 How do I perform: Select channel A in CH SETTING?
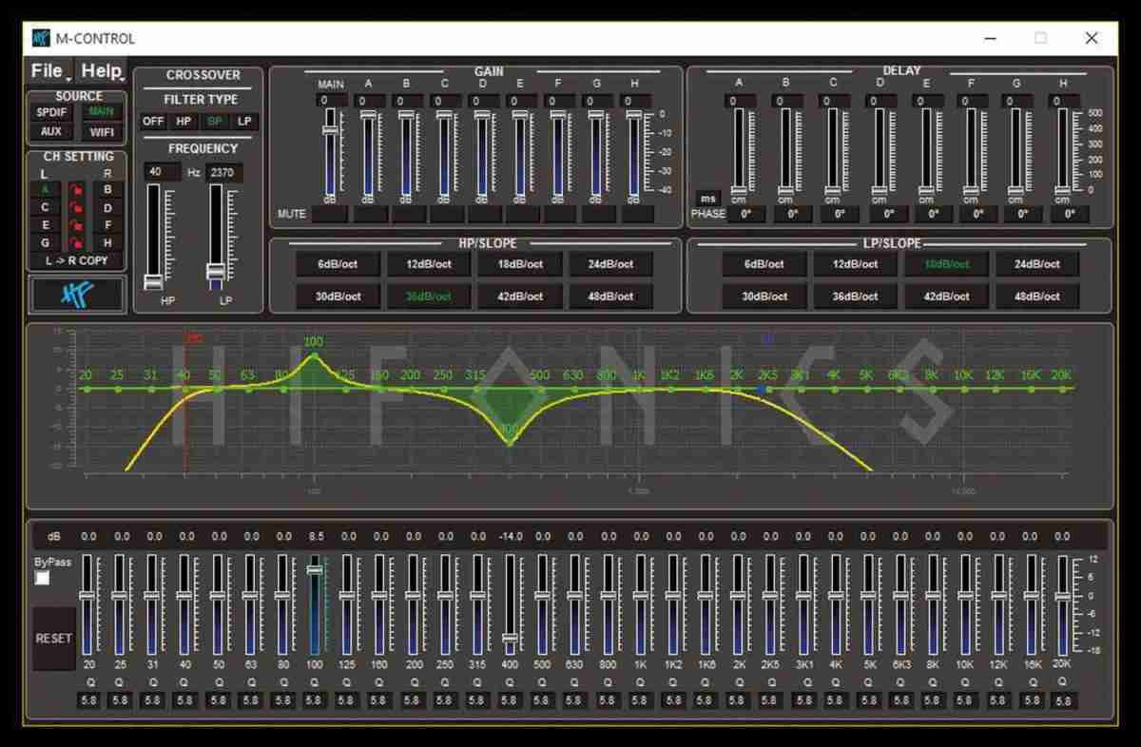point(46,189)
